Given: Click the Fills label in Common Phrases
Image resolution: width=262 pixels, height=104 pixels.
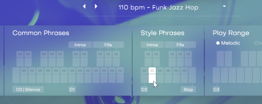Looking at the screenshot, I should pos(108,45).
